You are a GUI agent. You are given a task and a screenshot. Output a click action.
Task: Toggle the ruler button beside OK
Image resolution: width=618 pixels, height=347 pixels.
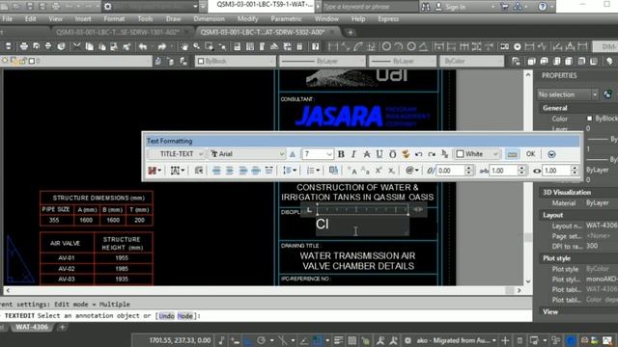512,154
